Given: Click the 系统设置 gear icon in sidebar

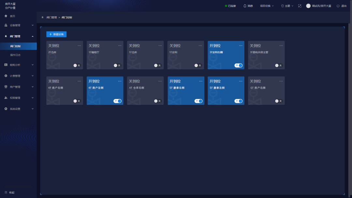Looking at the screenshot, I should click(6, 109).
